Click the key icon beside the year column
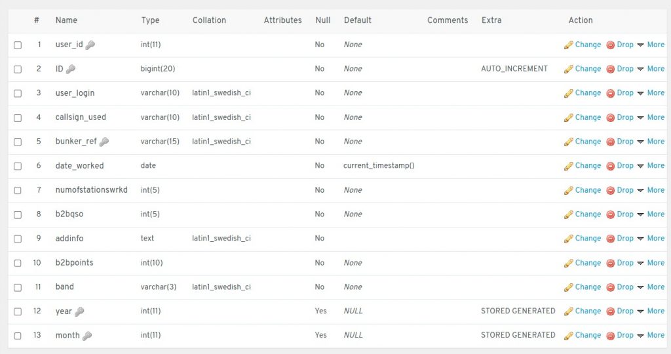Viewport: 671px width, 354px height. point(79,311)
